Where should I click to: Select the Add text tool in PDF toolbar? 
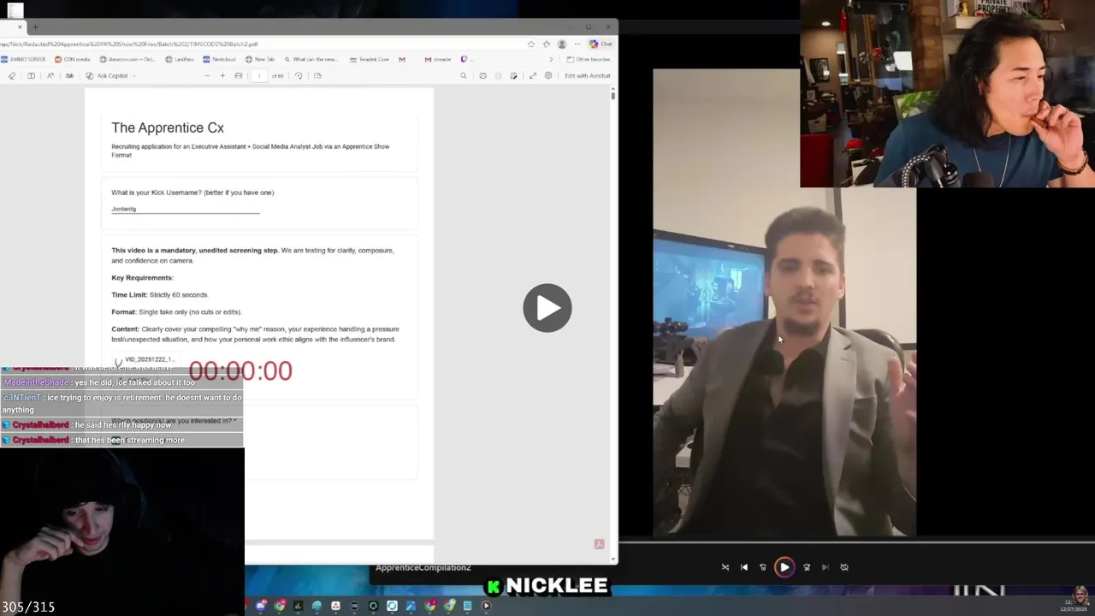coord(31,75)
